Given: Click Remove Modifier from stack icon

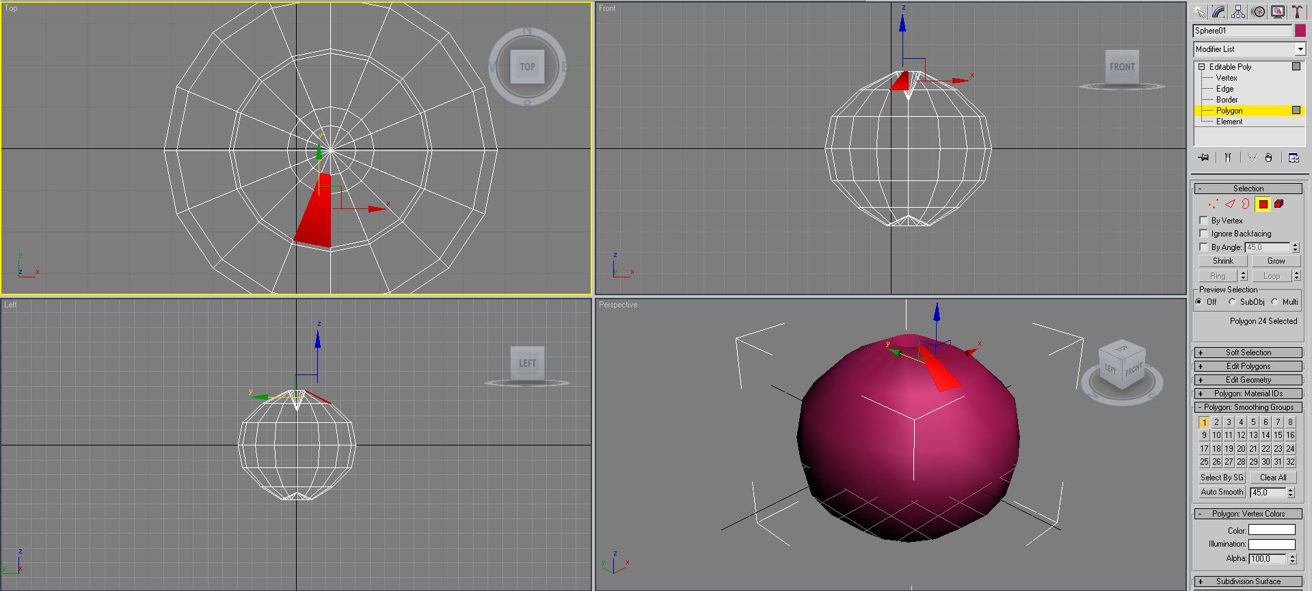Looking at the screenshot, I should point(1269,158).
